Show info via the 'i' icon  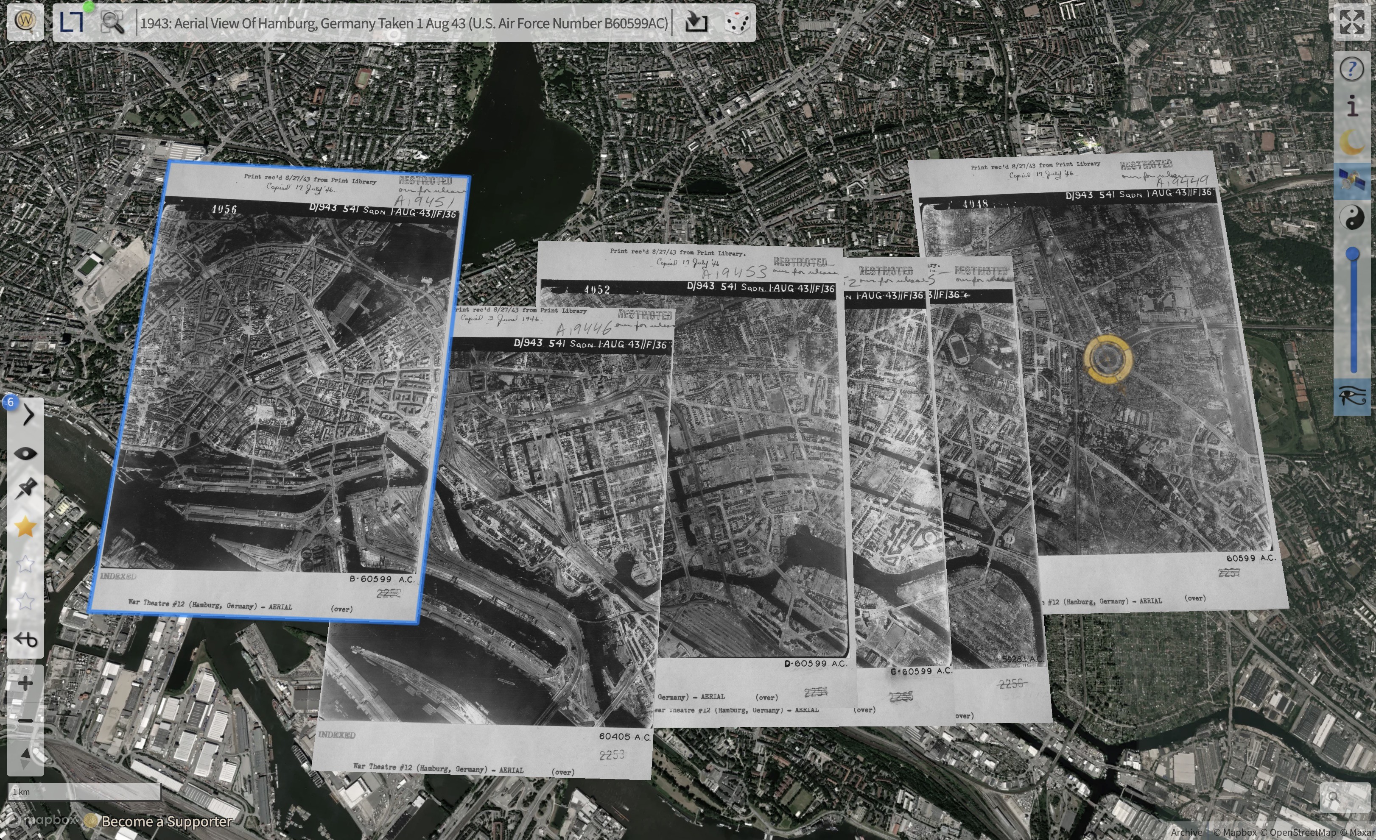click(1352, 106)
